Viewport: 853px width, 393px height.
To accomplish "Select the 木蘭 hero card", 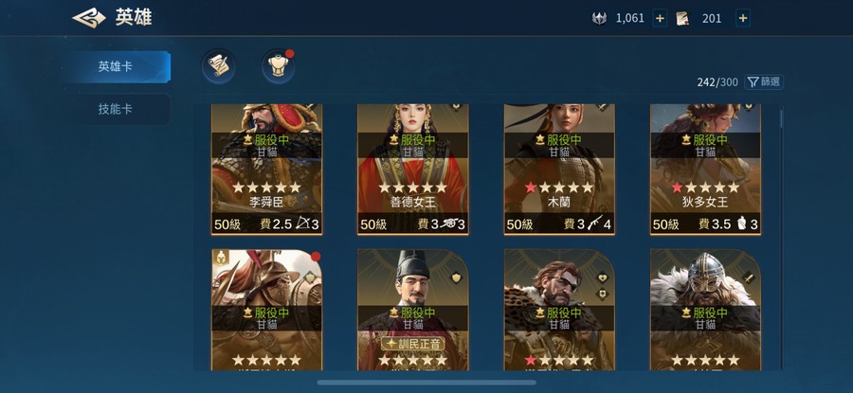I will pyautogui.click(x=559, y=170).
